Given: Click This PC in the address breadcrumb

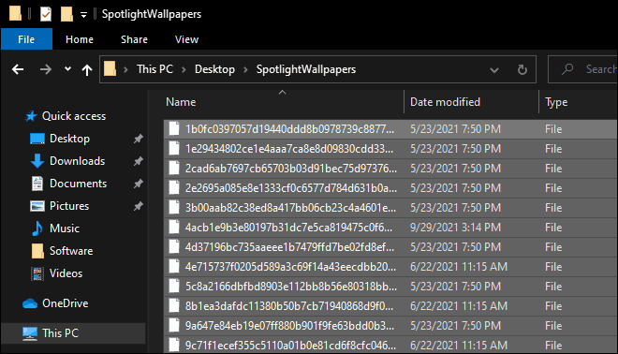Looking at the screenshot, I should pyautogui.click(x=154, y=69).
